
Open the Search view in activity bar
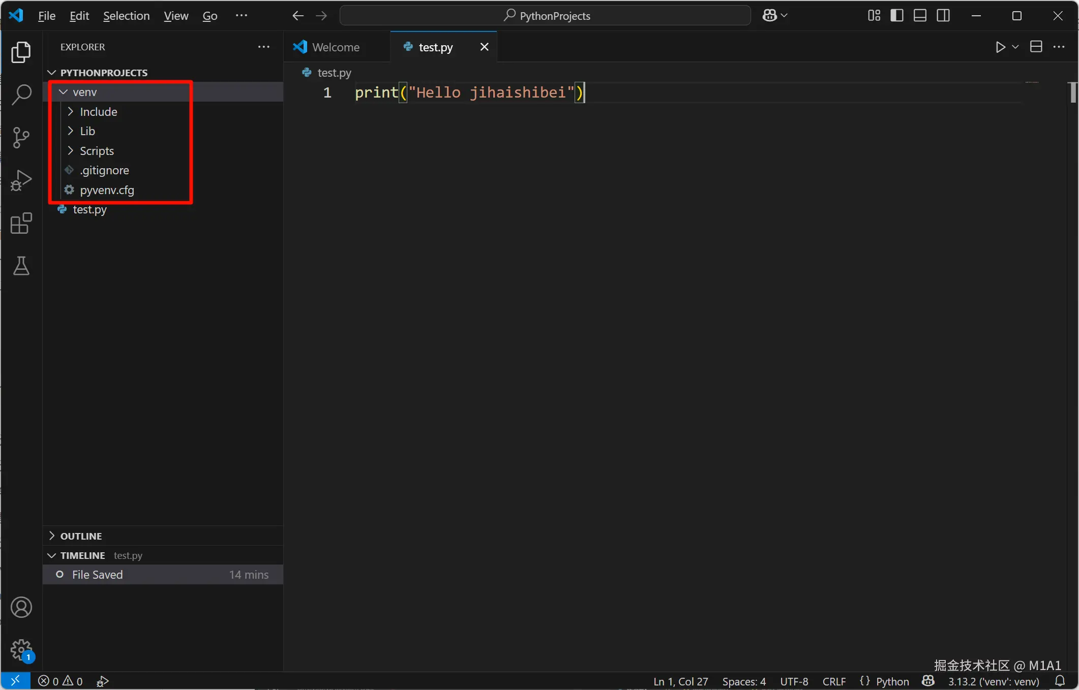point(21,95)
